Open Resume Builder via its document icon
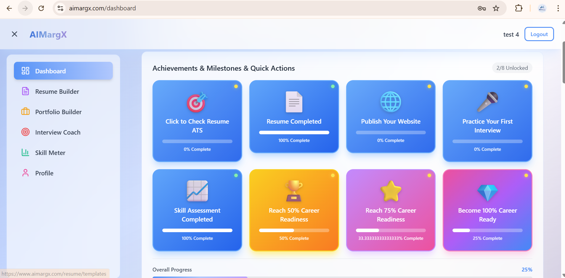Screen dimensions: 565x278 [x=25, y=91]
